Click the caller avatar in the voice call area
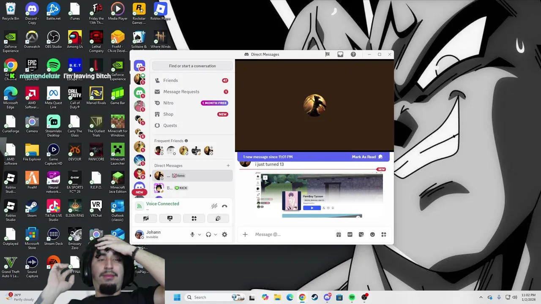This screenshot has width=541, height=304. pos(314,105)
